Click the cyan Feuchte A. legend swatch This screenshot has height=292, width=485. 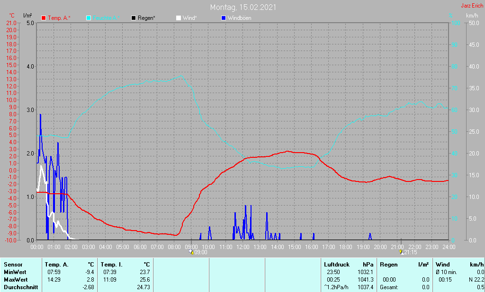(x=89, y=18)
